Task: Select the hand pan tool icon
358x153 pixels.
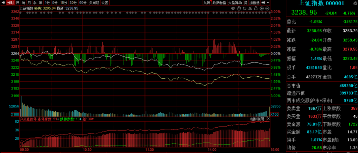Action: coord(239,8)
